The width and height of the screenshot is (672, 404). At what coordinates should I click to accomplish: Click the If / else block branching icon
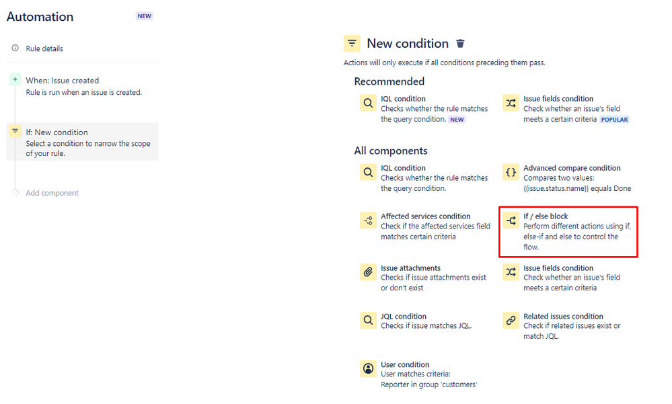point(511,220)
